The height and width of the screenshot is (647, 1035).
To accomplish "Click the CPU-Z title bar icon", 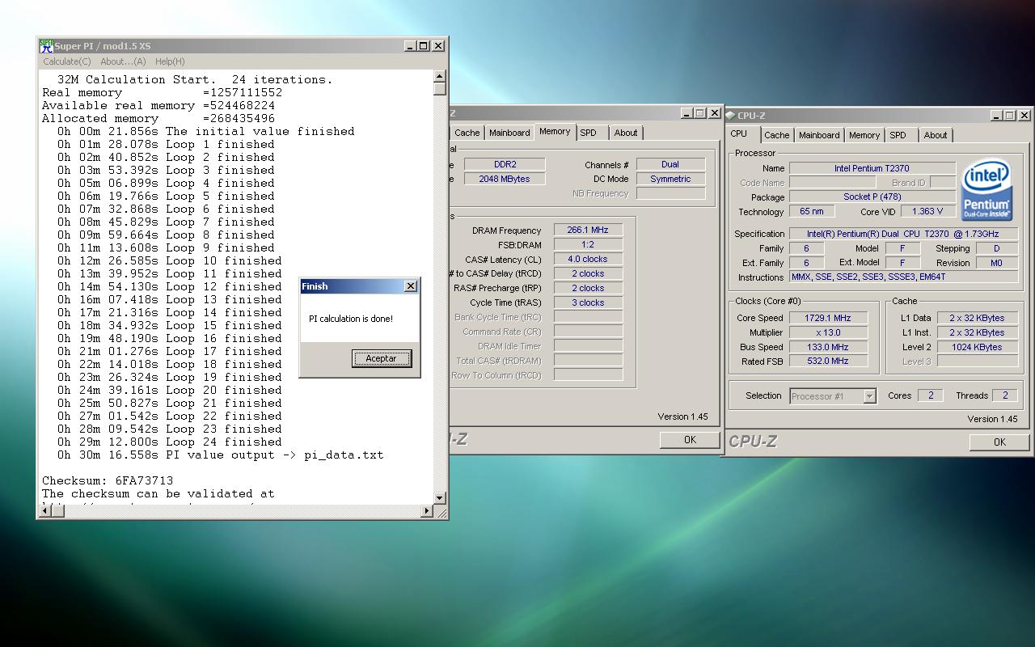I will 731,116.
